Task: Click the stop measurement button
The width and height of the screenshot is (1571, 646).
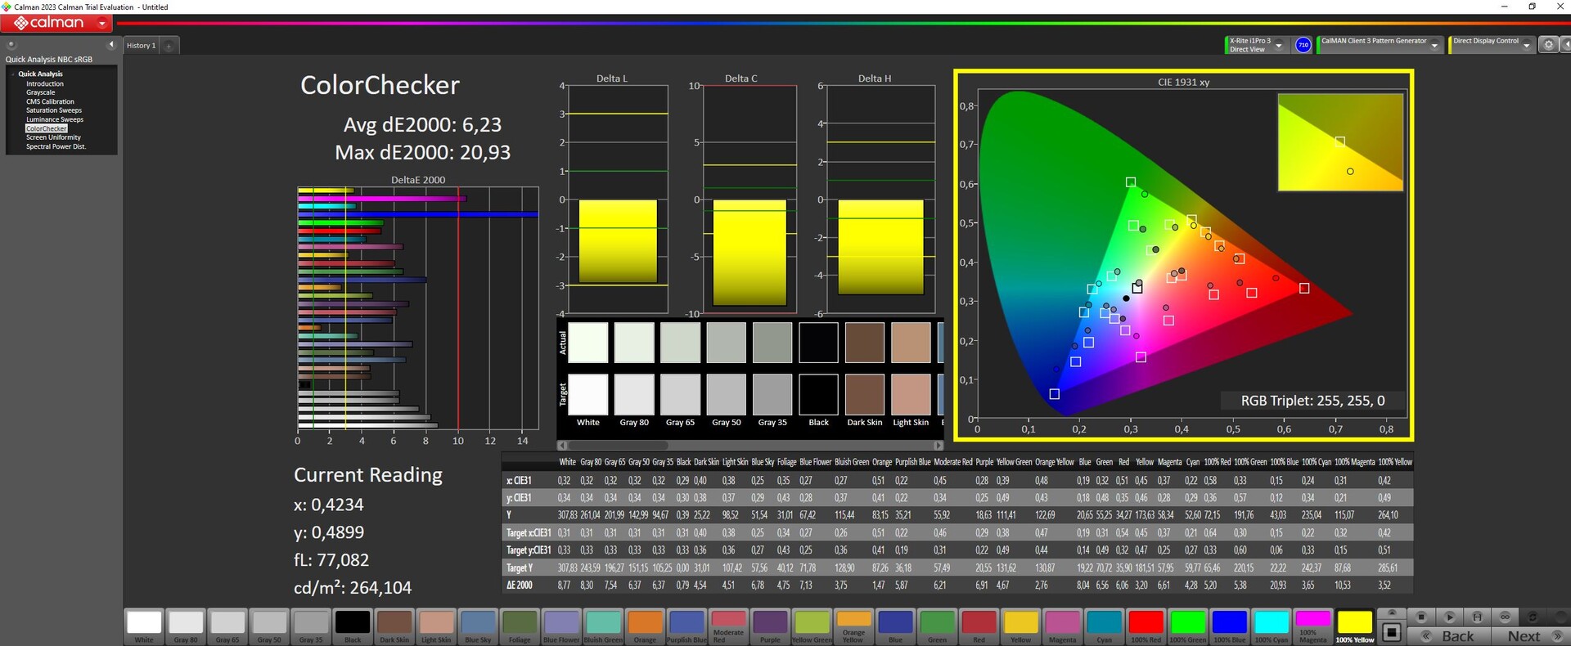Action: [x=1421, y=617]
